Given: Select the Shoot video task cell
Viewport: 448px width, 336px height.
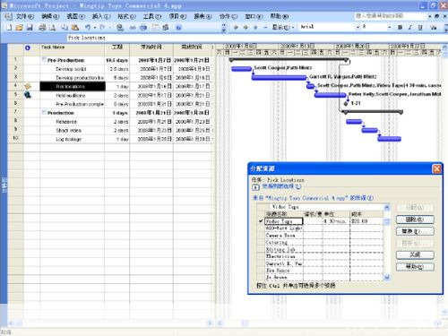Looking at the screenshot, I should point(73,131).
